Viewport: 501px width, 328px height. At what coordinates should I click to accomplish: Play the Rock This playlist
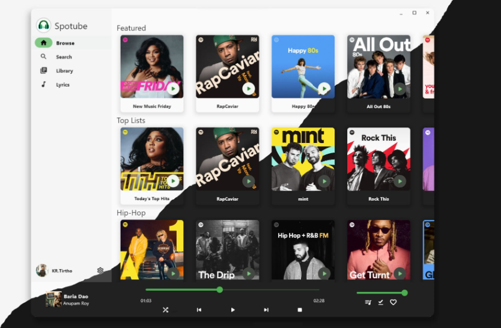click(x=399, y=181)
